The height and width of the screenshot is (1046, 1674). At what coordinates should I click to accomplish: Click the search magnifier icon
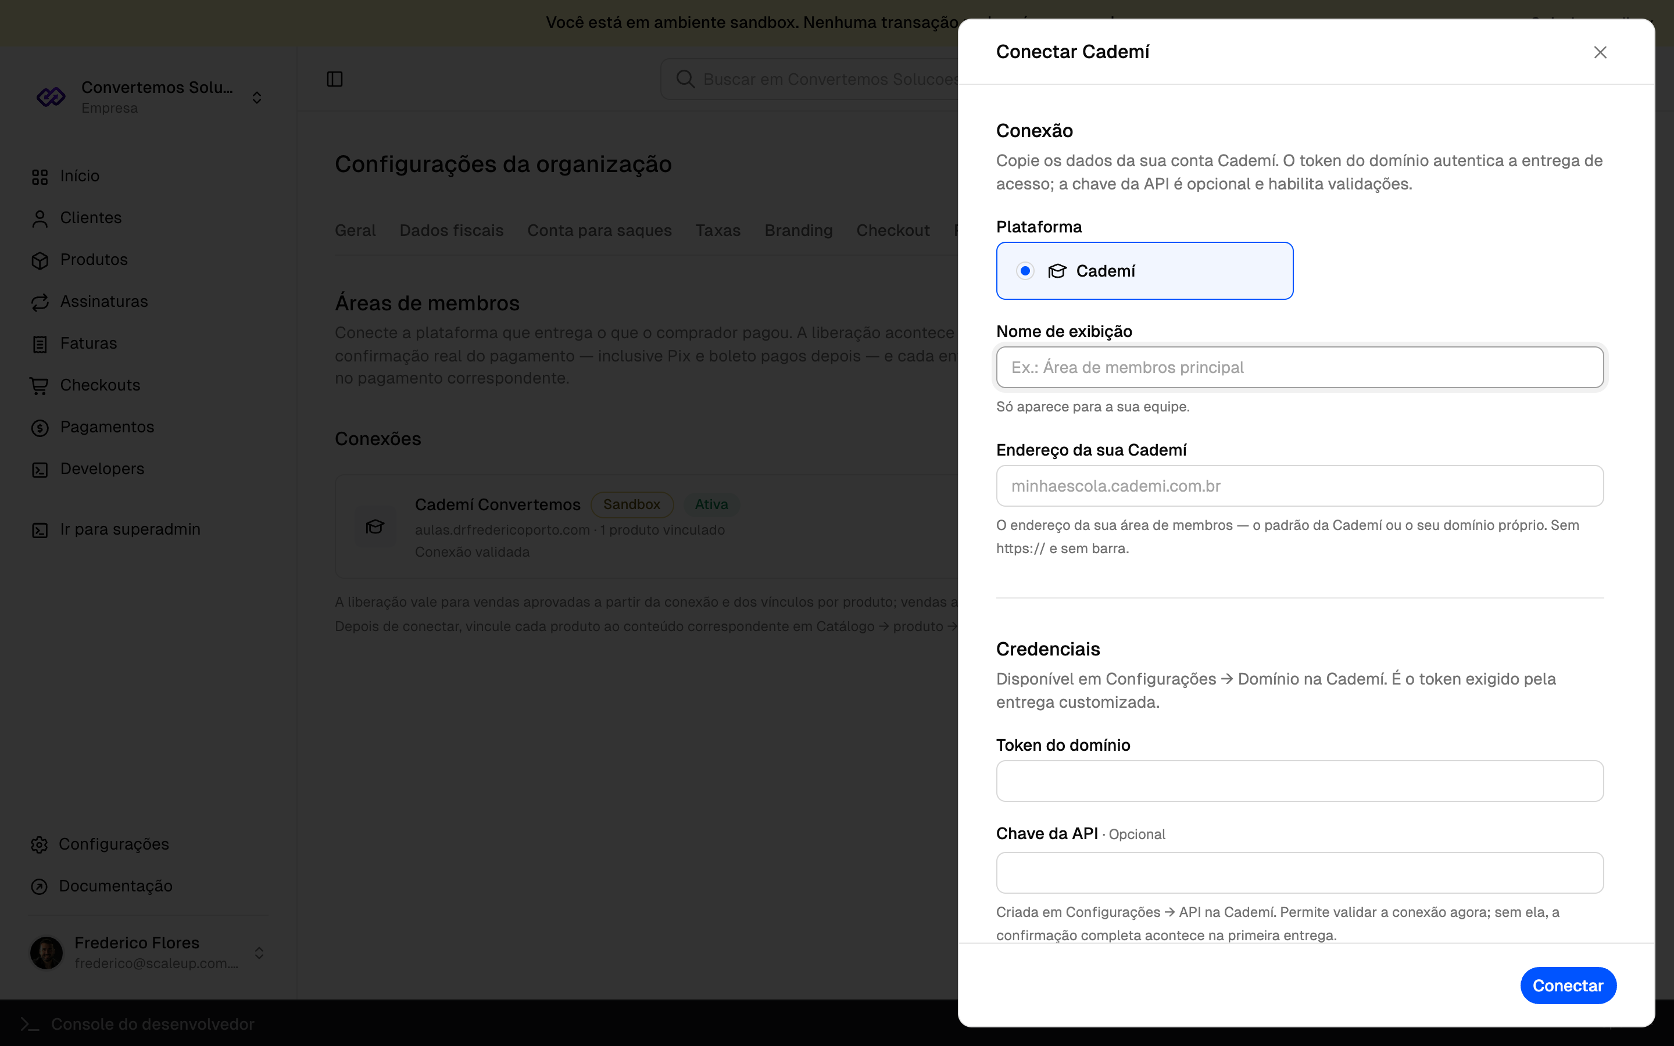coord(685,79)
